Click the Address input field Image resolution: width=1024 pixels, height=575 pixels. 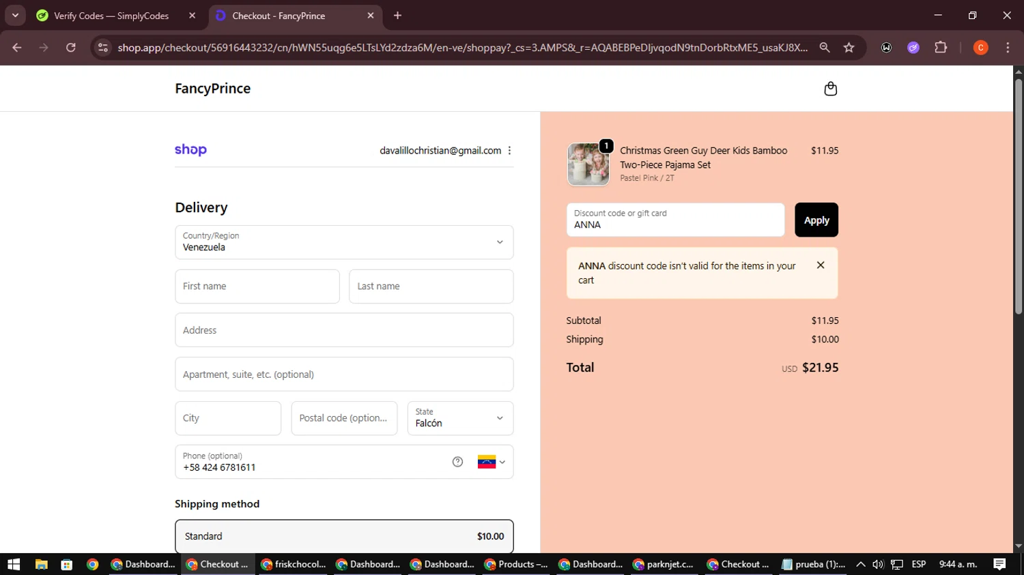tap(344, 330)
